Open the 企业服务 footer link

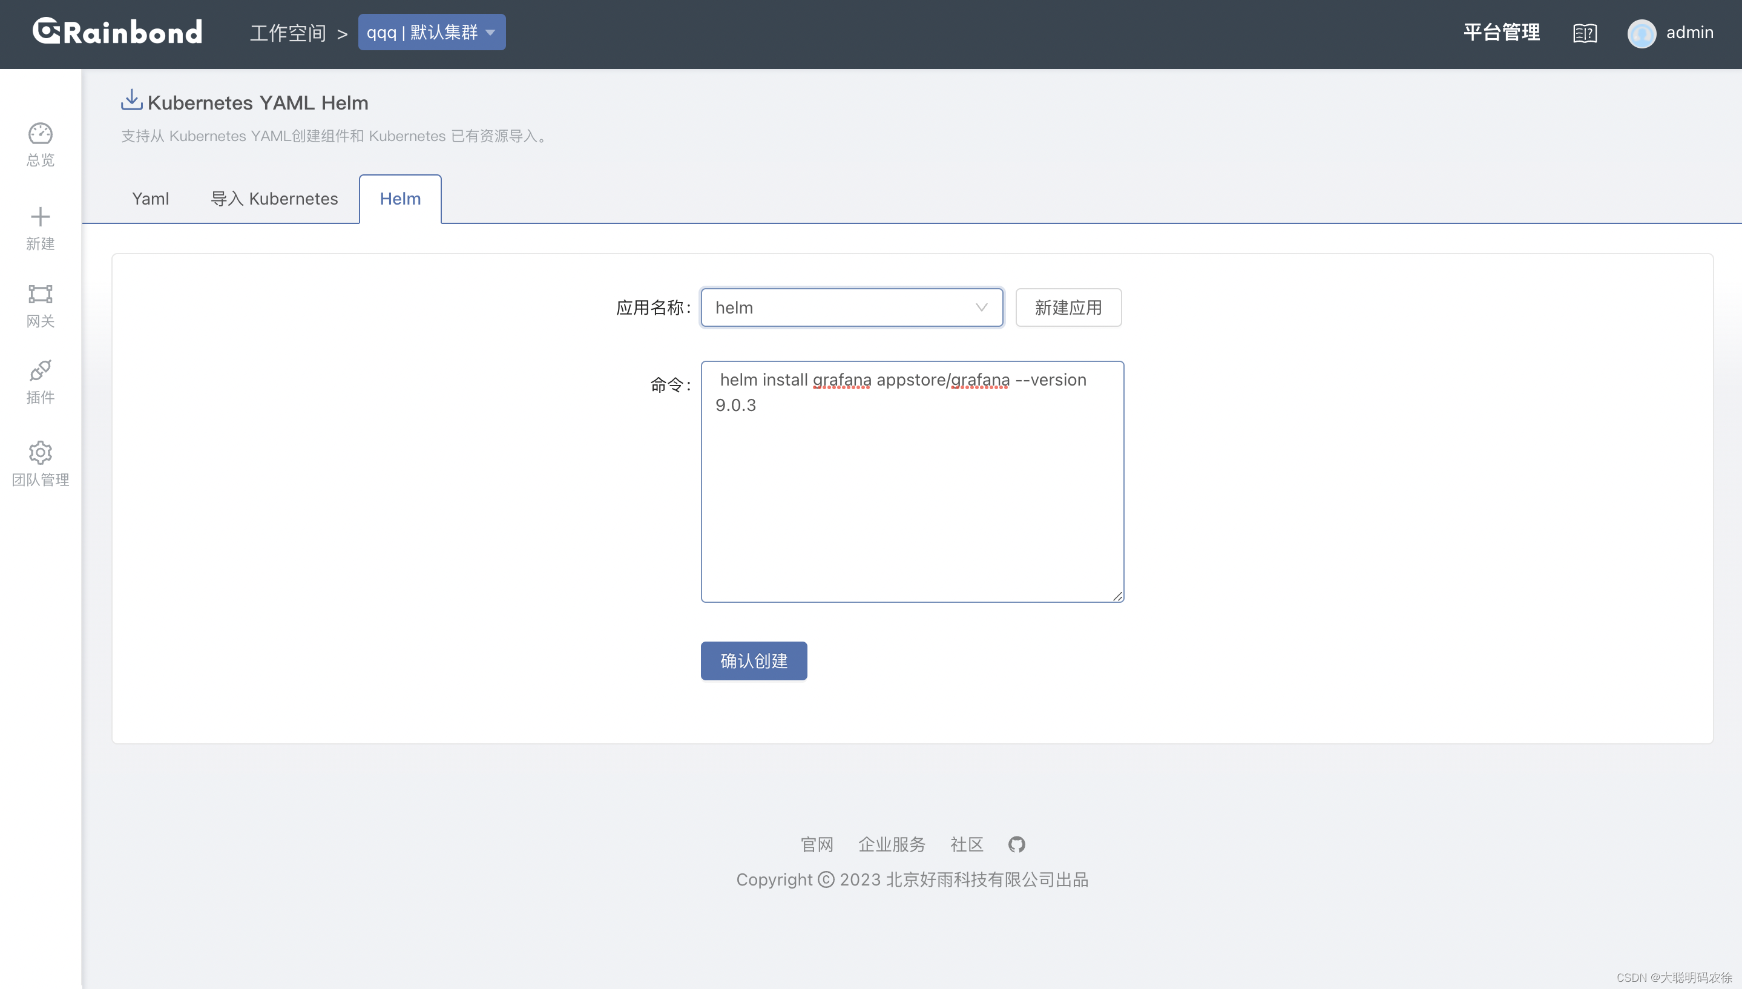coord(891,844)
